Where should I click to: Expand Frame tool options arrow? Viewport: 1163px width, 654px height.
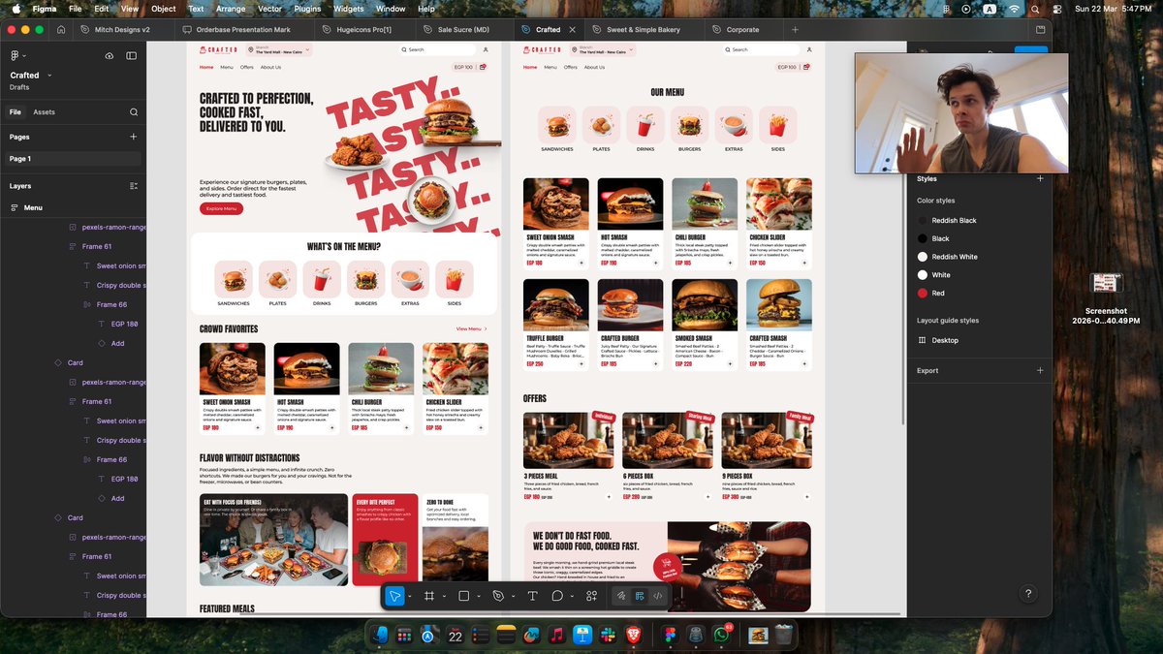pyautogui.click(x=443, y=597)
